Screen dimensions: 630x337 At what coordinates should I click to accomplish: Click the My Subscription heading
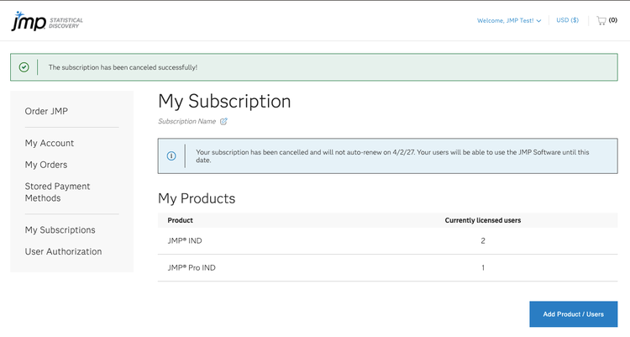click(x=224, y=102)
